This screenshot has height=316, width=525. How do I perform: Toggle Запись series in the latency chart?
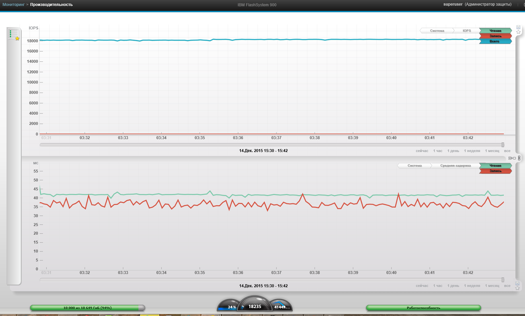tap(495, 171)
